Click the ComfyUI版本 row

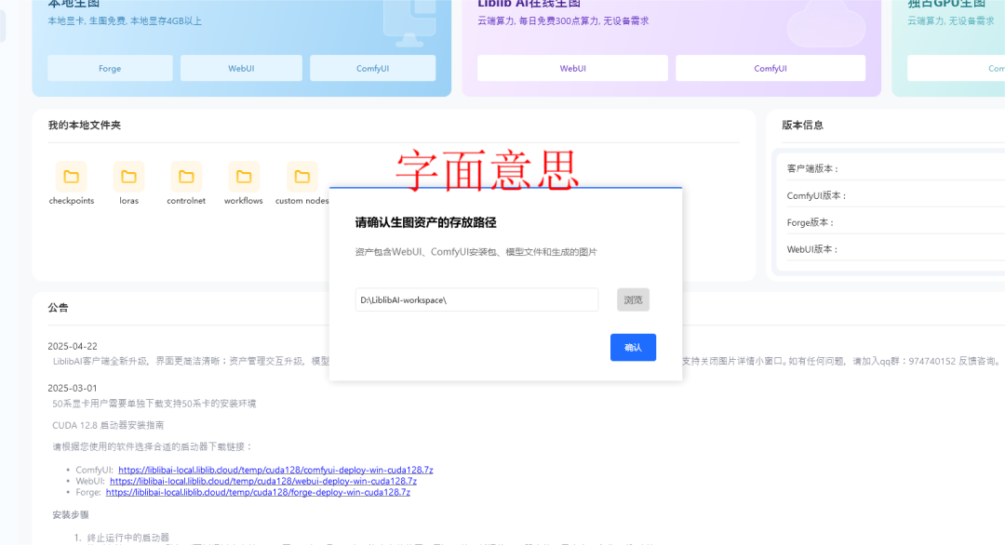point(894,195)
